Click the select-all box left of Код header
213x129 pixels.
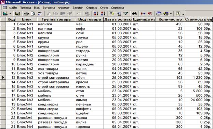pos(3,19)
